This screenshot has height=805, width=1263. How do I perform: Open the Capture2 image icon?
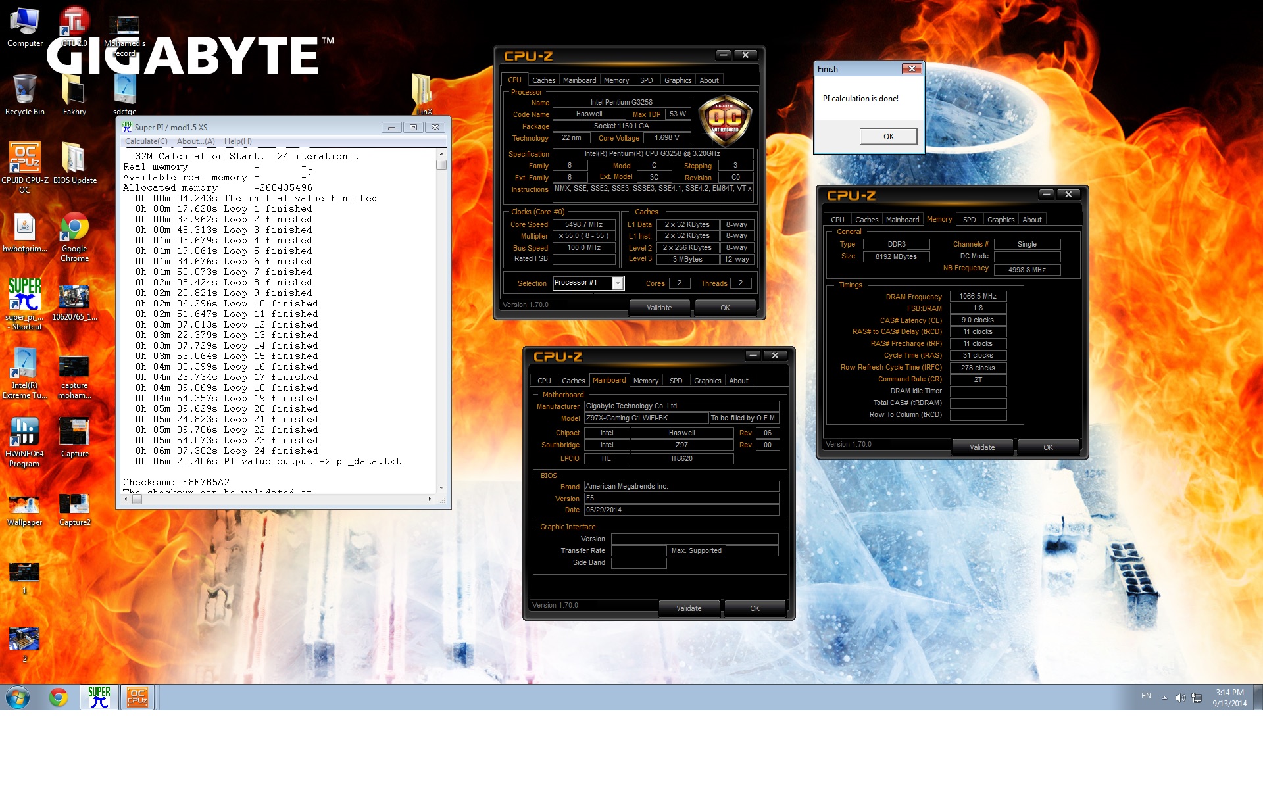pos(74,510)
